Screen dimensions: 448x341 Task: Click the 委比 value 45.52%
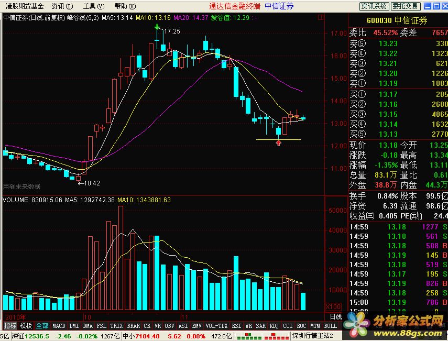pyautogui.click(x=386, y=32)
